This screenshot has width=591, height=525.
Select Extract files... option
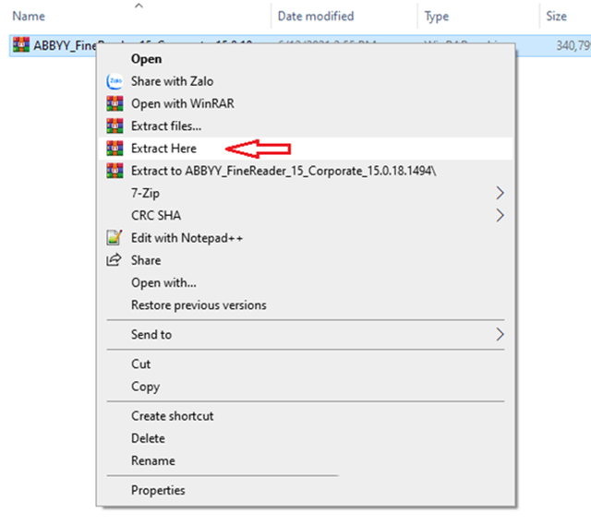306,125
